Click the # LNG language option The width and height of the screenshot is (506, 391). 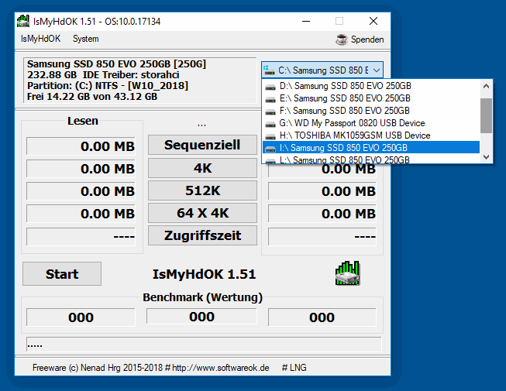[x=294, y=368]
